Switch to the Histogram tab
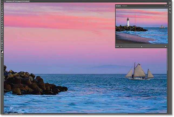The width and height of the screenshot is (174, 117). click(x=125, y=6)
